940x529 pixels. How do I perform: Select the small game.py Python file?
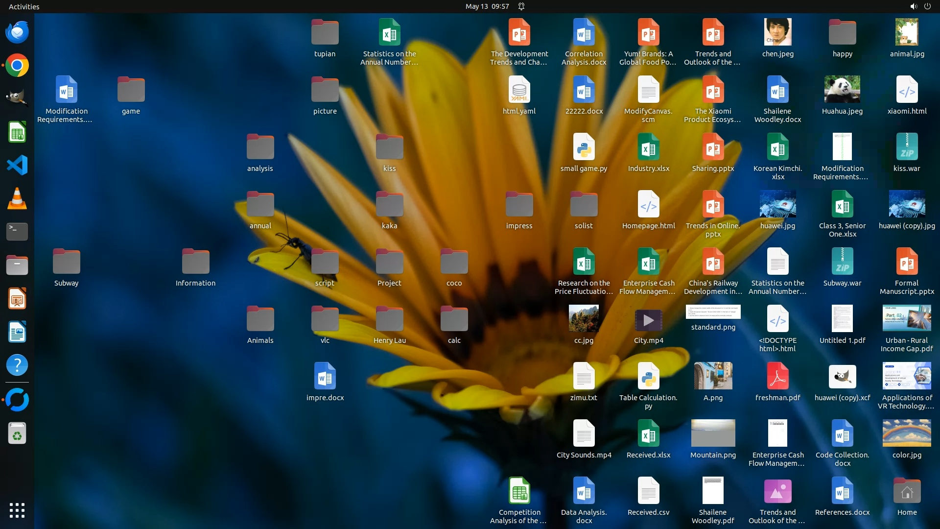click(584, 147)
